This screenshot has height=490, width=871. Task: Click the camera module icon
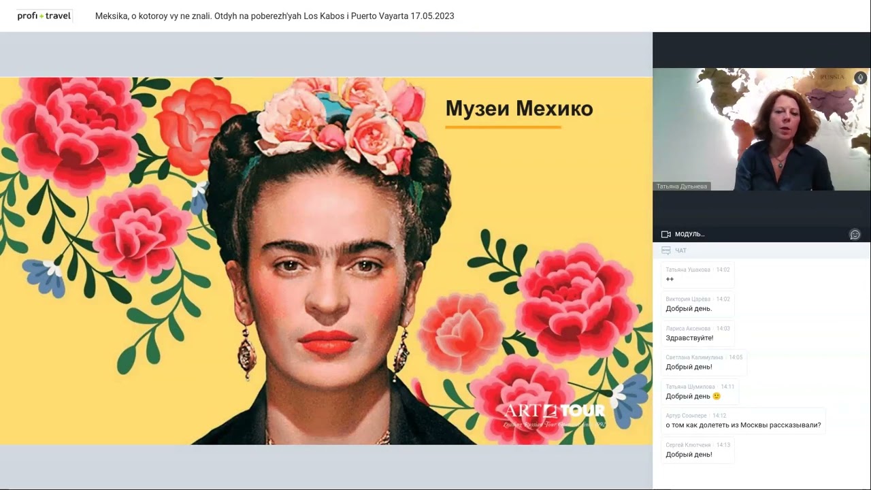(666, 234)
